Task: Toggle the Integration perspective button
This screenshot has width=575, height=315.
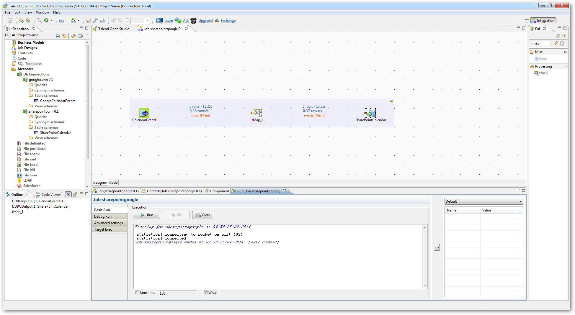Action: [543, 21]
